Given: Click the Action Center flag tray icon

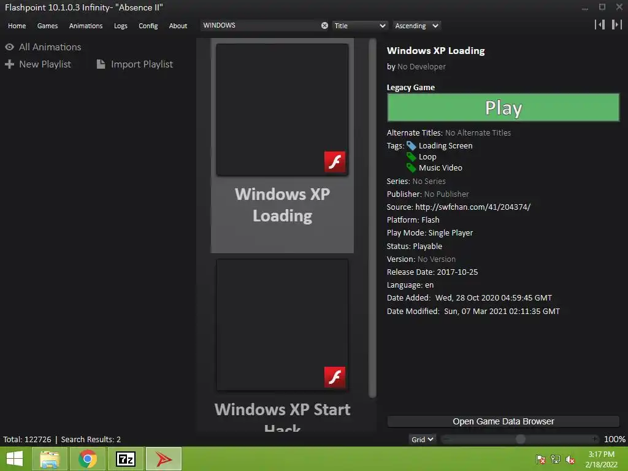Looking at the screenshot, I should [x=541, y=459].
